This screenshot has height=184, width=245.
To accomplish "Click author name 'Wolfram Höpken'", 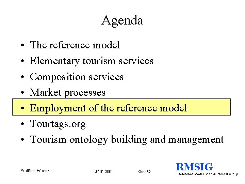I will coord(35,171).
